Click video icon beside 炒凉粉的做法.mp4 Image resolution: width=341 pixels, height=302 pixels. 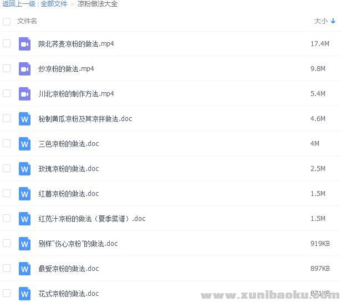coord(24,69)
